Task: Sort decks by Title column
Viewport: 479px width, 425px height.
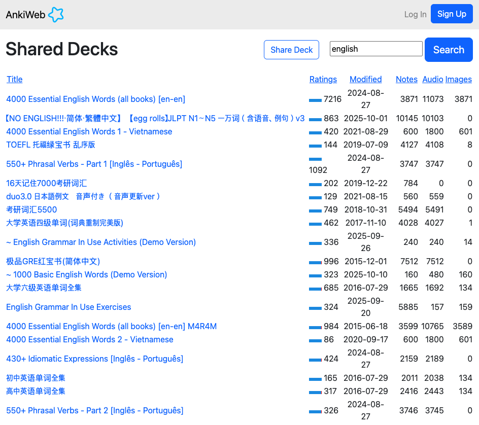Action: pos(14,79)
